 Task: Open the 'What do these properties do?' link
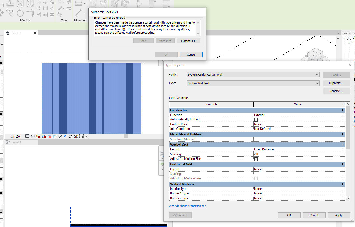point(187,206)
